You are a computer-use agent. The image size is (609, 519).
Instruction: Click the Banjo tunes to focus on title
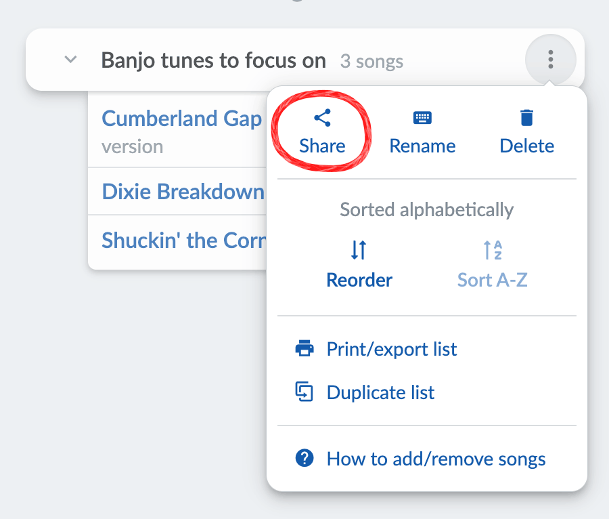(x=214, y=61)
